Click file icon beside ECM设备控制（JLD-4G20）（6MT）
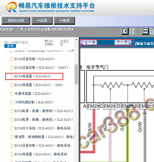Screen dimensions: 154x162 click(x=12, y=68)
